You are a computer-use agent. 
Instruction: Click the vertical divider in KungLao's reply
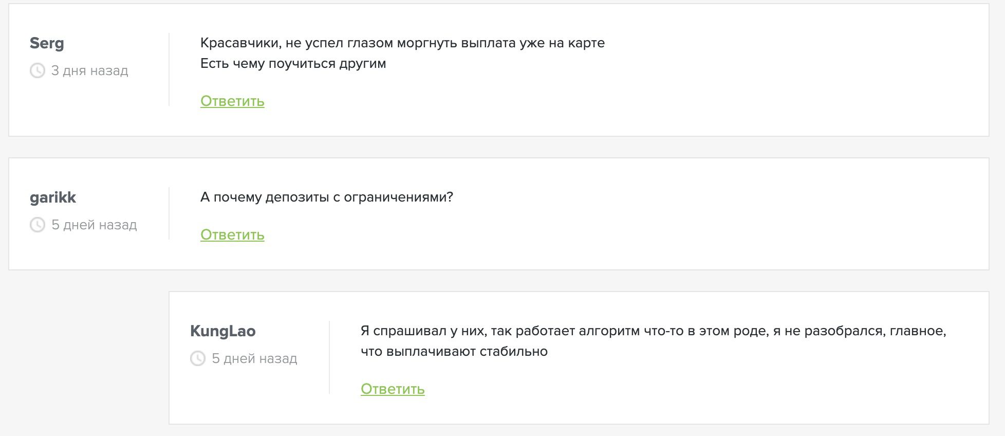[329, 357]
